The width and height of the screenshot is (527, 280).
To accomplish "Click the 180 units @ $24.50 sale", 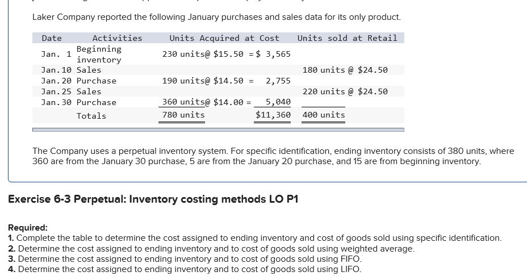I will coord(345,70).
